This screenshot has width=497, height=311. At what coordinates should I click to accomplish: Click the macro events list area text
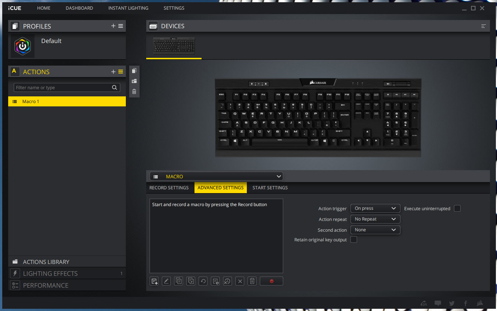pyautogui.click(x=209, y=205)
